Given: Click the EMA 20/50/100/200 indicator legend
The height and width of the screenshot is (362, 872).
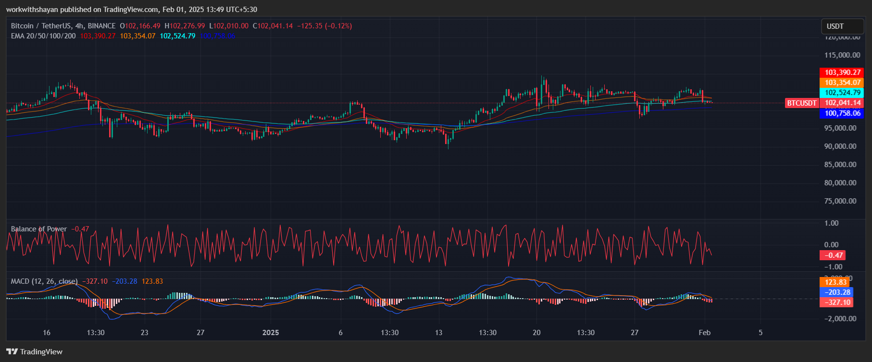Looking at the screenshot, I should (43, 36).
